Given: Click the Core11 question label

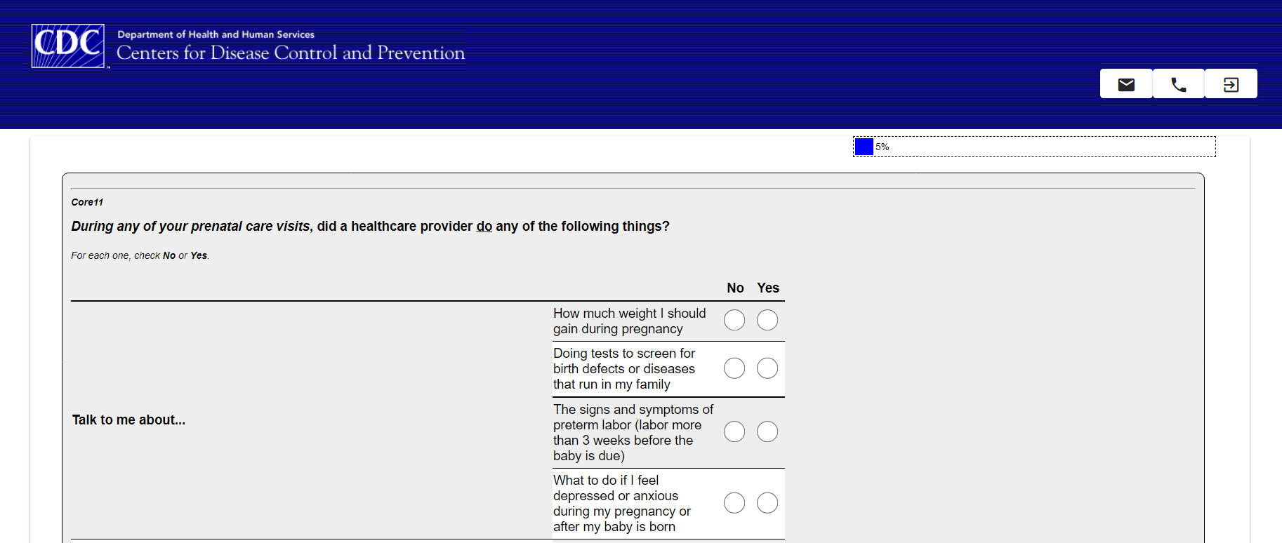Looking at the screenshot, I should pyautogui.click(x=87, y=202).
